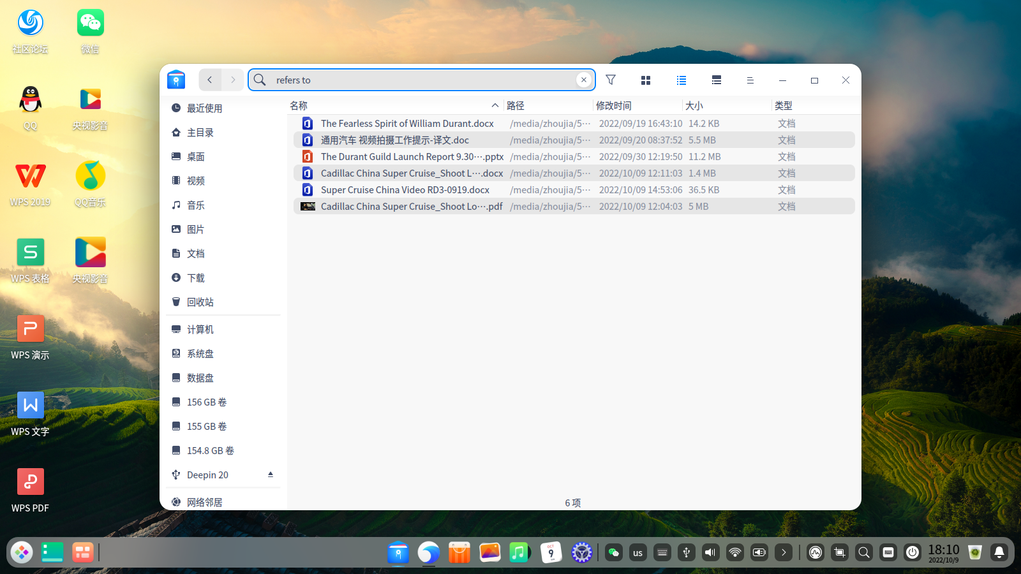Open the QQ音乐 desktop icon
The height and width of the screenshot is (574, 1021).
[90, 185]
